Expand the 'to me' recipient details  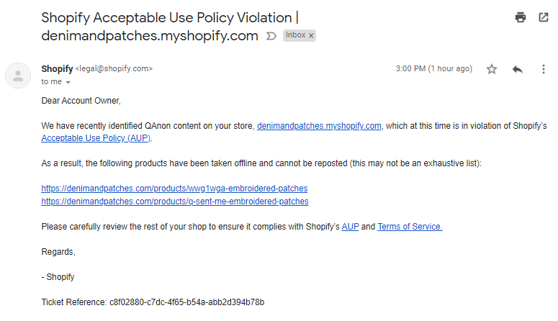68,82
